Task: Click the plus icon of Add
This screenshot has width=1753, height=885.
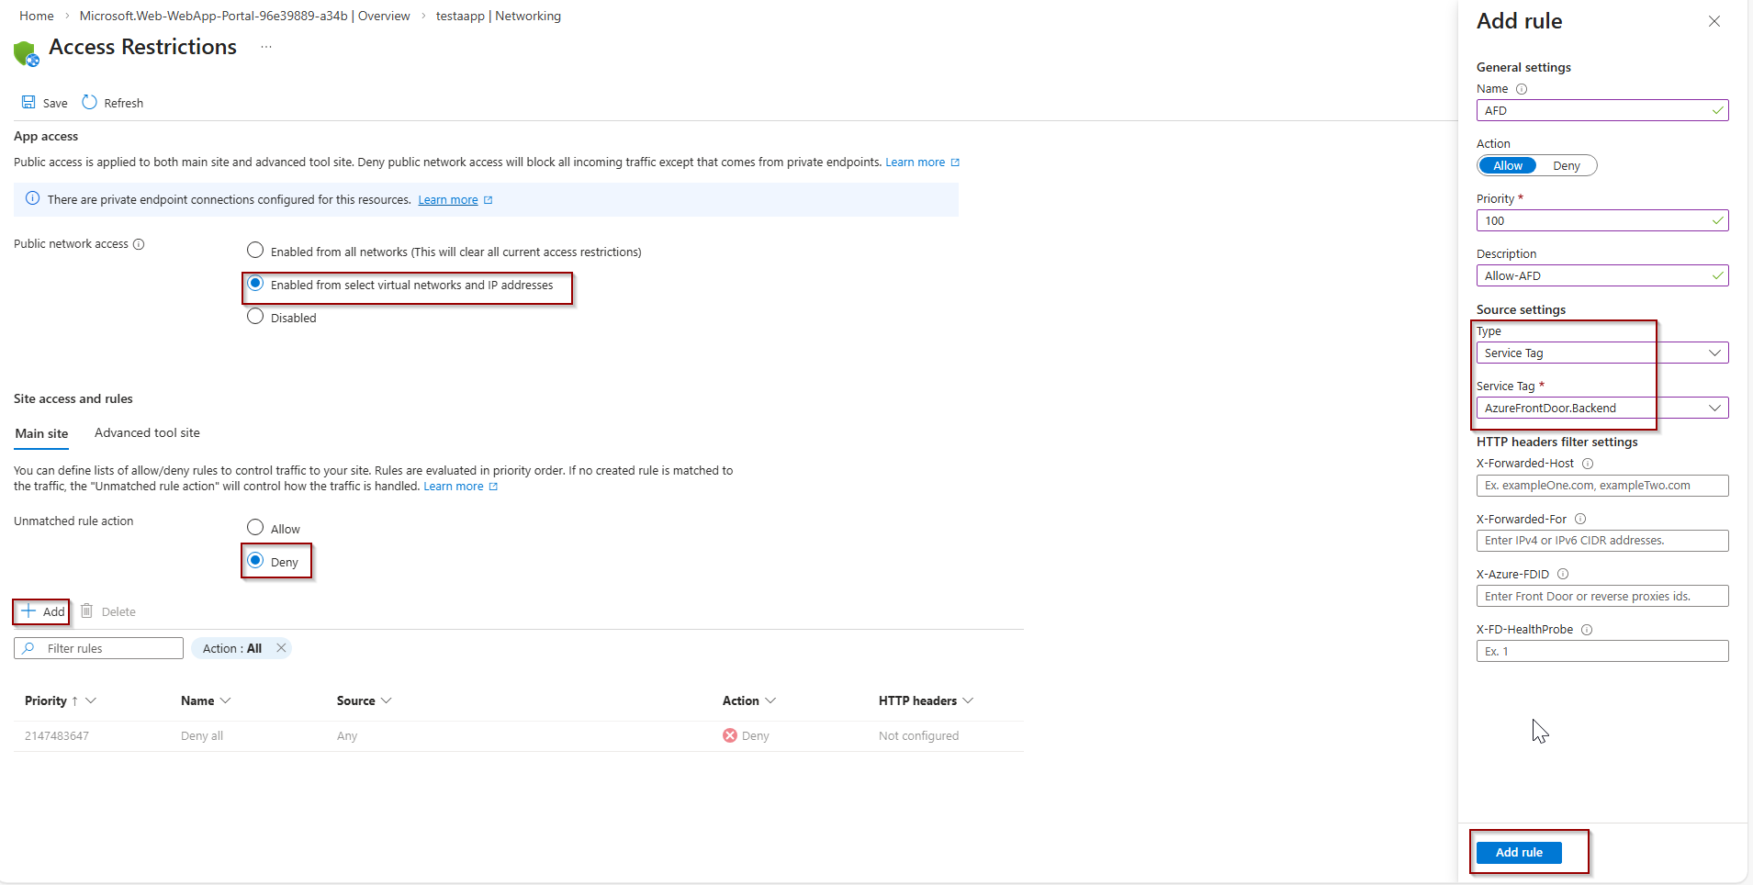Action: [x=28, y=611]
